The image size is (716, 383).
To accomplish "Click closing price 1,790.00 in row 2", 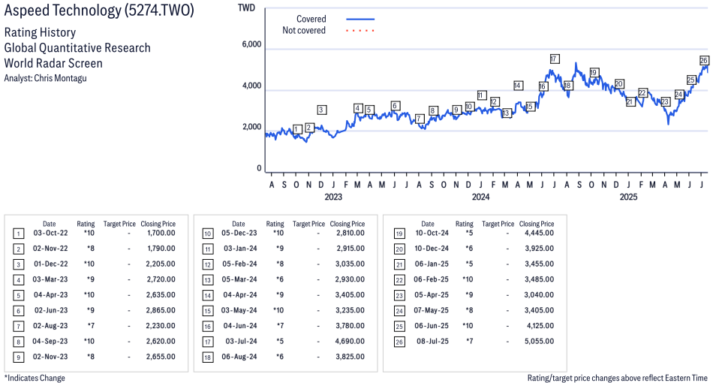I will pos(161,248).
